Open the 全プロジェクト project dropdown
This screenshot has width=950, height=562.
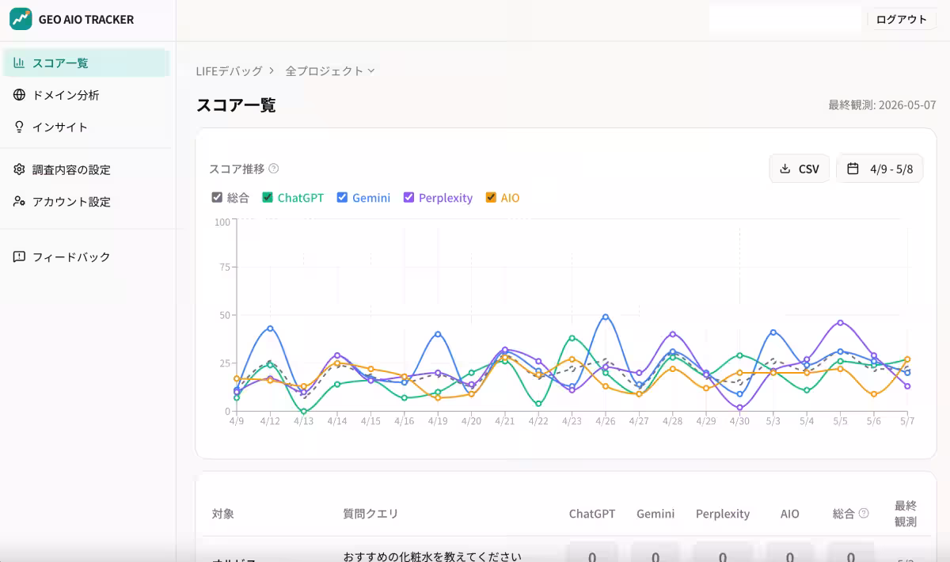tap(330, 70)
